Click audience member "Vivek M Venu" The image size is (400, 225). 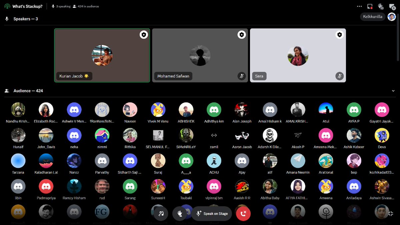point(158,113)
